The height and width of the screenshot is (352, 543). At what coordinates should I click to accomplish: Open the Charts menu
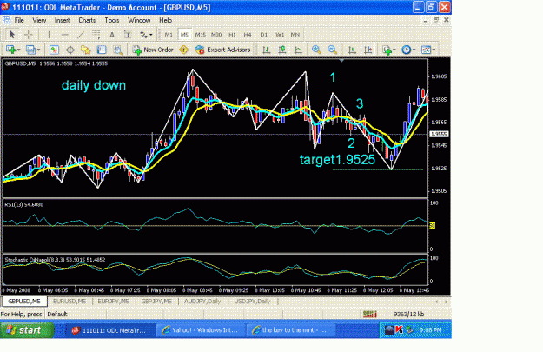click(x=87, y=20)
